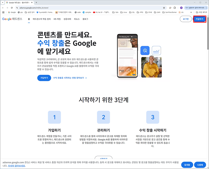The image size is (209, 169).
Task: Open a new browser tab
Action: click(36, 3)
